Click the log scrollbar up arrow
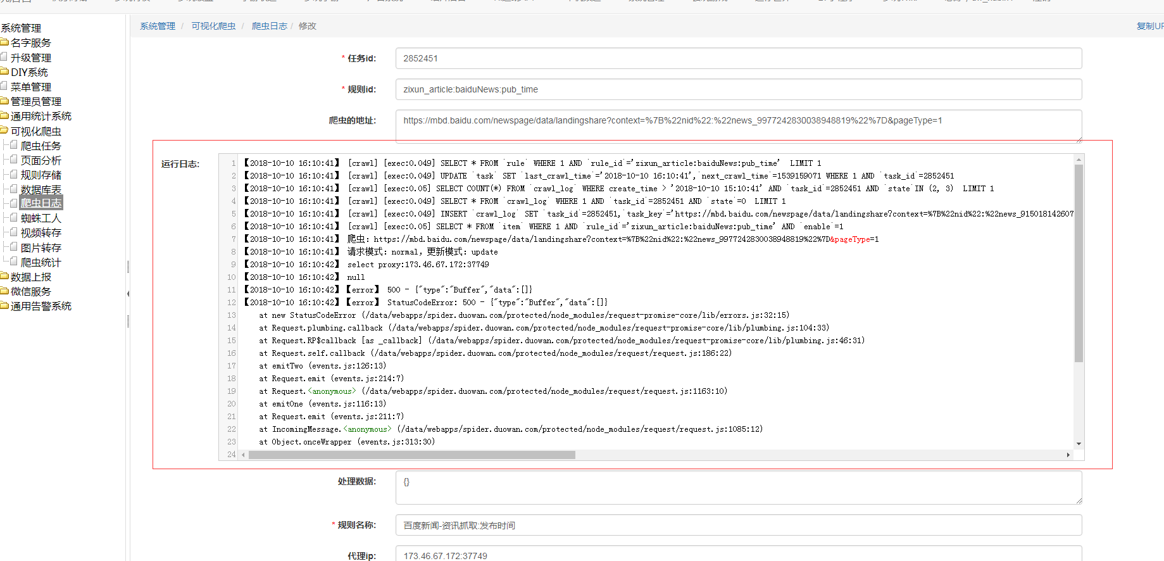 click(1079, 160)
